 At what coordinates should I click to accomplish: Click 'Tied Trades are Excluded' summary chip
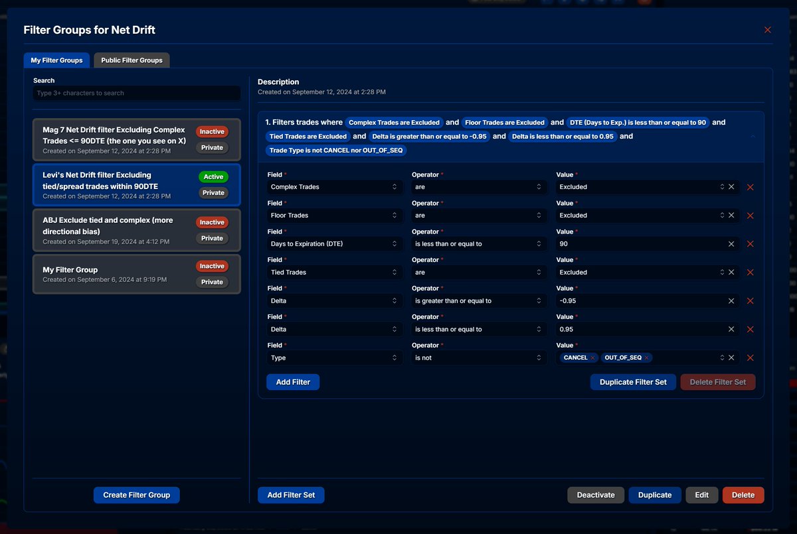pyautogui.click(x=308, y=137)
